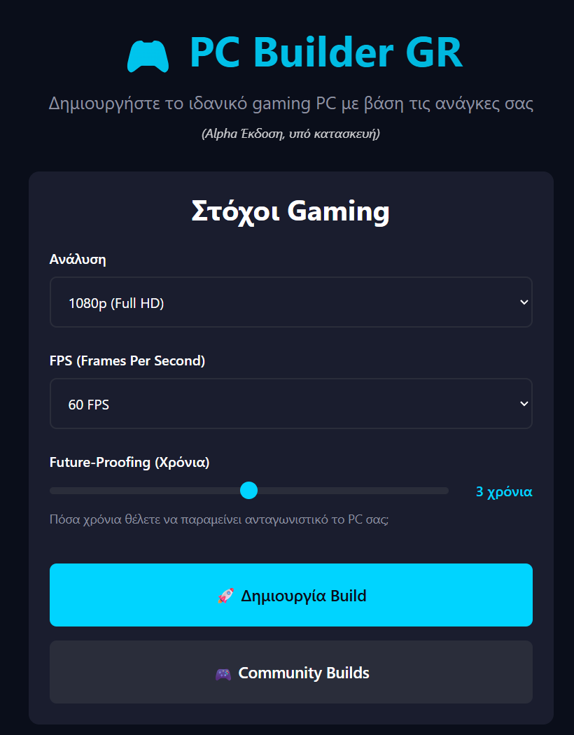Image resolution: width=574 pixels, height=735 pixels.
Task: Click the Future-Proofing slider handle
Action: [248, 490]
